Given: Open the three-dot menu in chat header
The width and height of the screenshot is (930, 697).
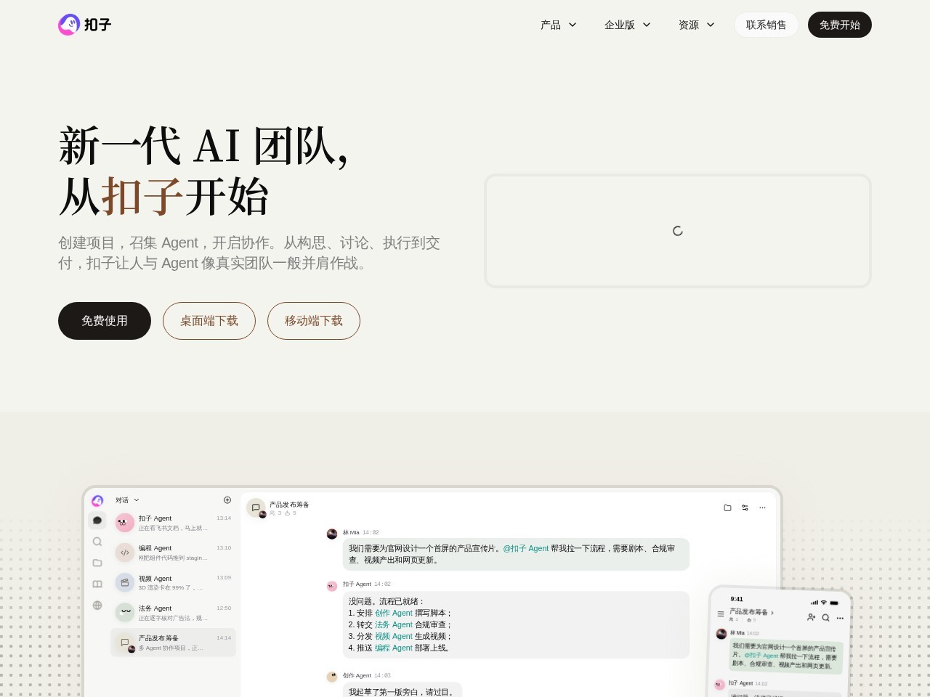Looking at the screenshot, I should [x=762, y=508].
